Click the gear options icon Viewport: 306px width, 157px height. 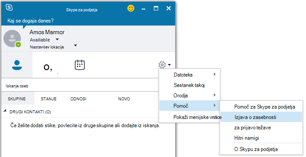[x=162, y=65]
